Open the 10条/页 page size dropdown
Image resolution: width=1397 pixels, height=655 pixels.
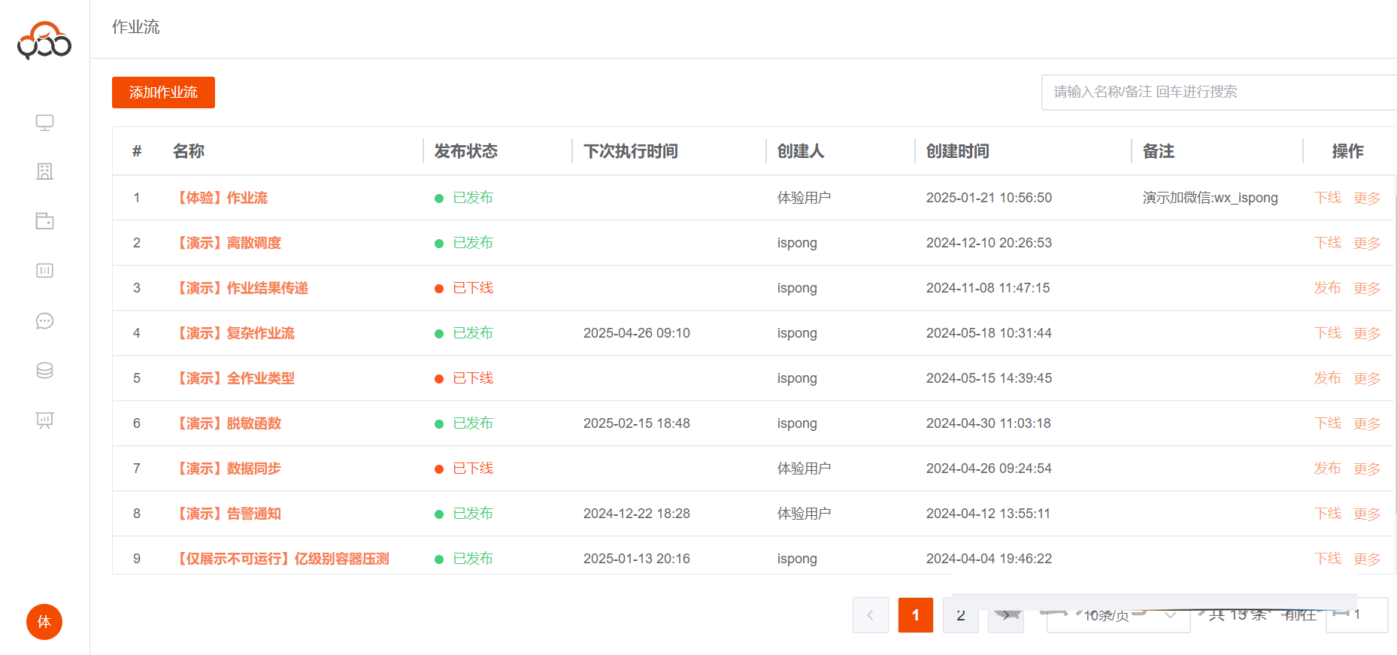click(x=1118, y=616)
